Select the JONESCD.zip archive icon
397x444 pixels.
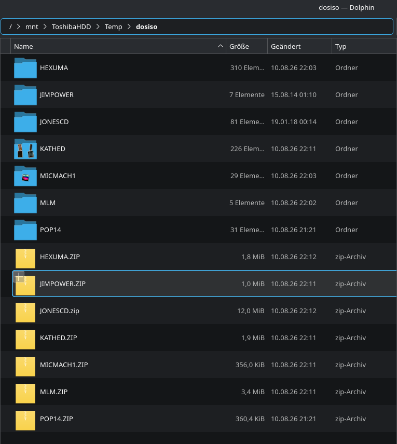pyautogui.click(x=25, y=312)
